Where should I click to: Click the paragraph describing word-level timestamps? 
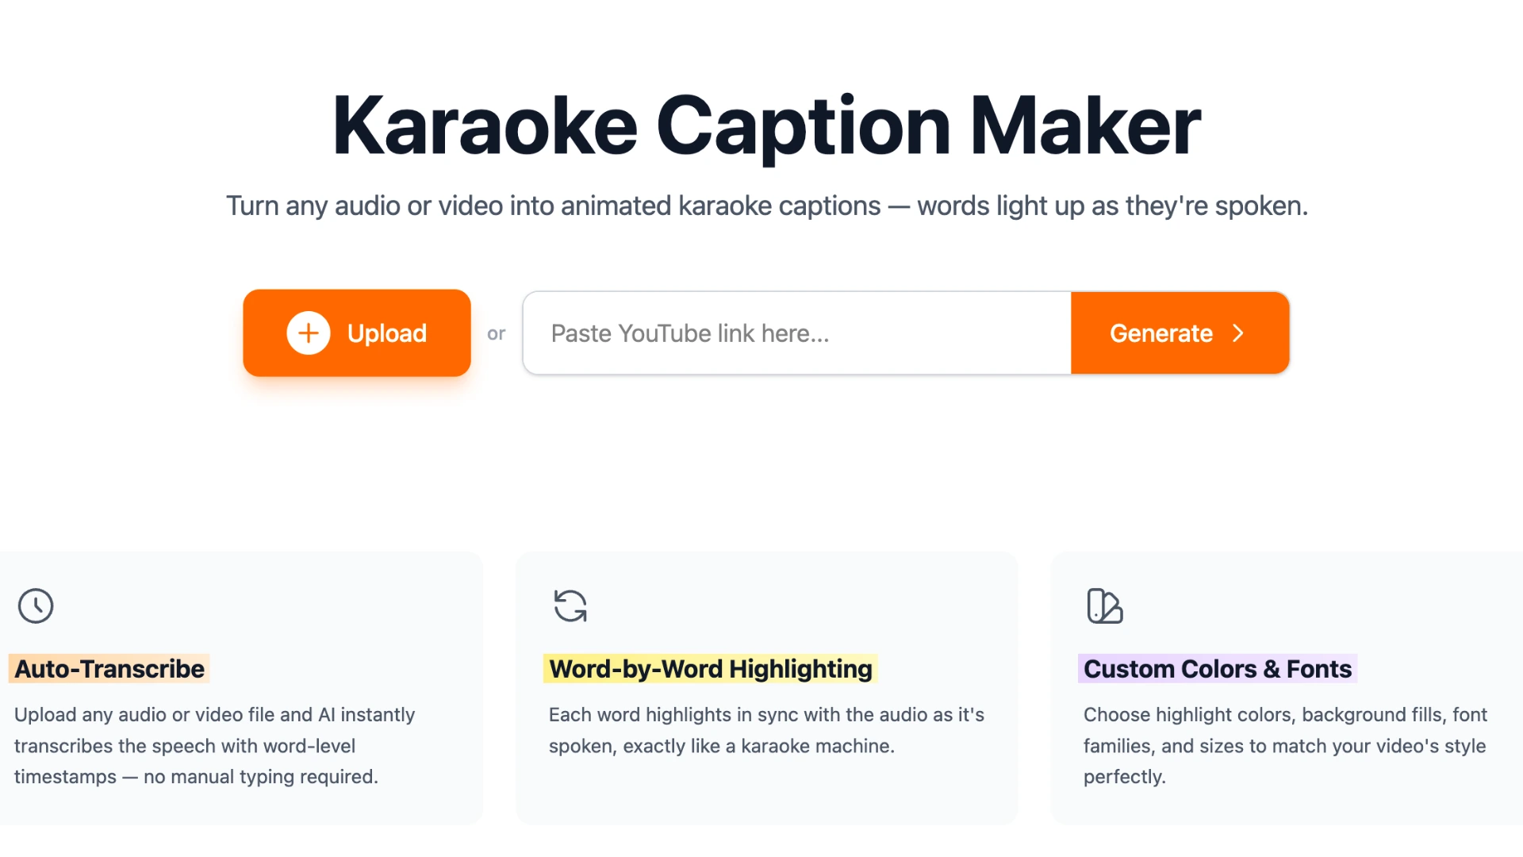point(214,745)
